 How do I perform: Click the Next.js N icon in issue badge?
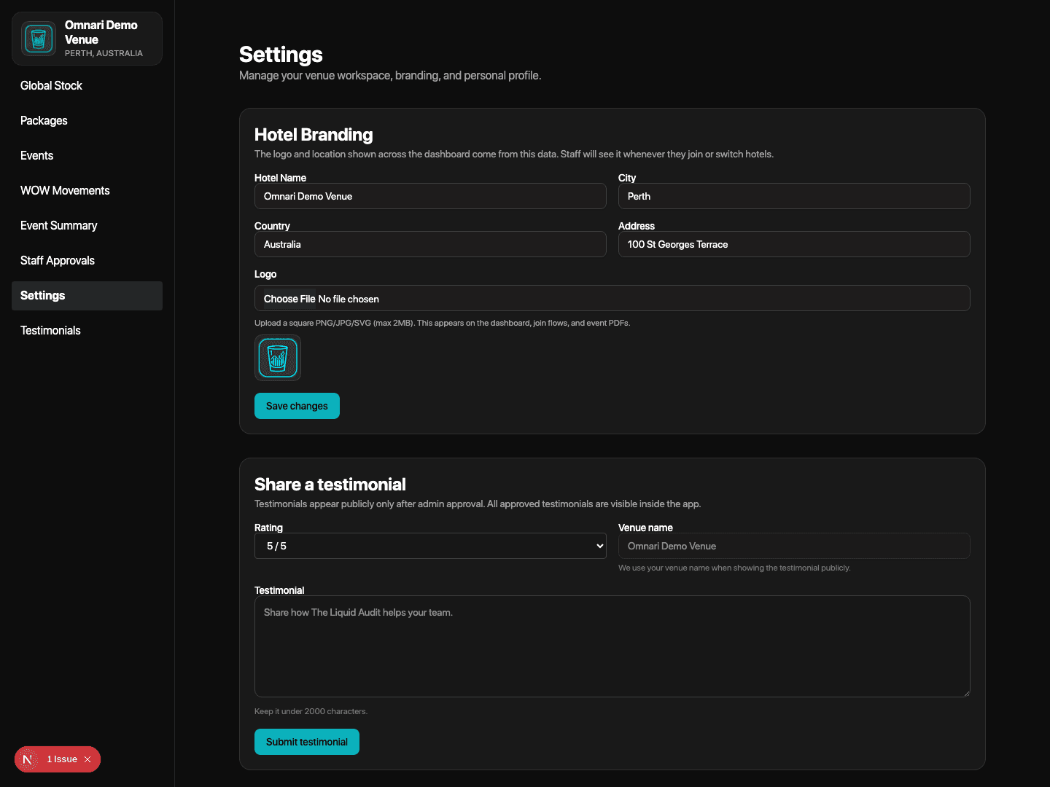(28, 759)
